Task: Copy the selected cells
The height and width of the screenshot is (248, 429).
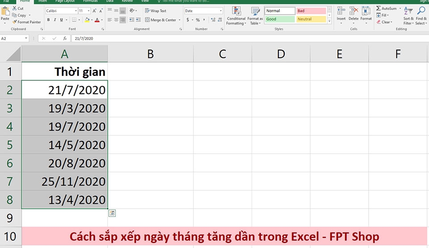Action: tap(19, 15)
